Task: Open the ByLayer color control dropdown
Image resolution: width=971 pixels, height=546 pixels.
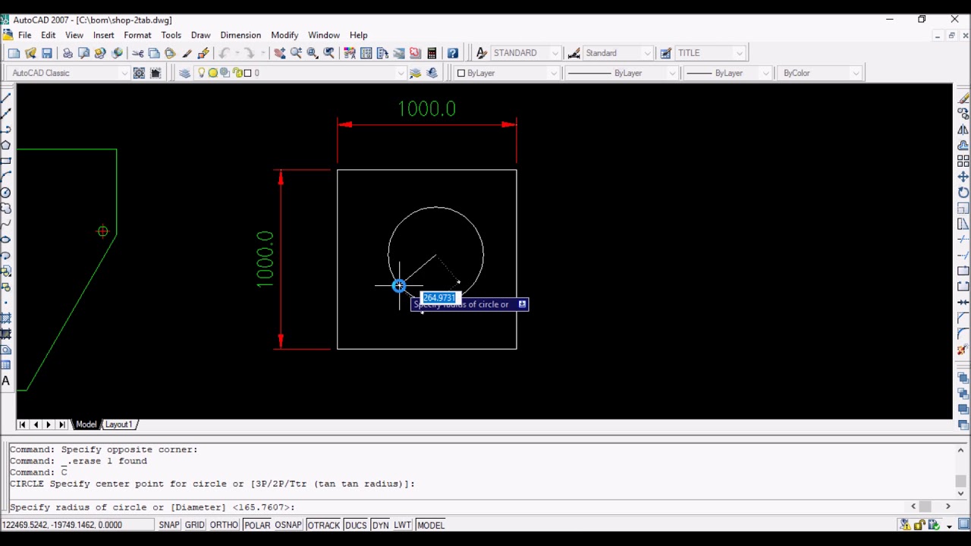Action: tap(554, 73)
